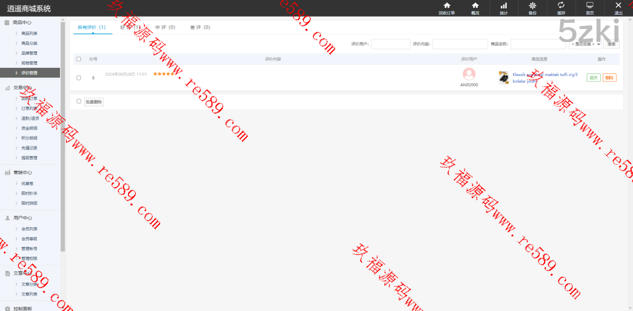Click the 缓存 cache refresh icon

[561, 6]
